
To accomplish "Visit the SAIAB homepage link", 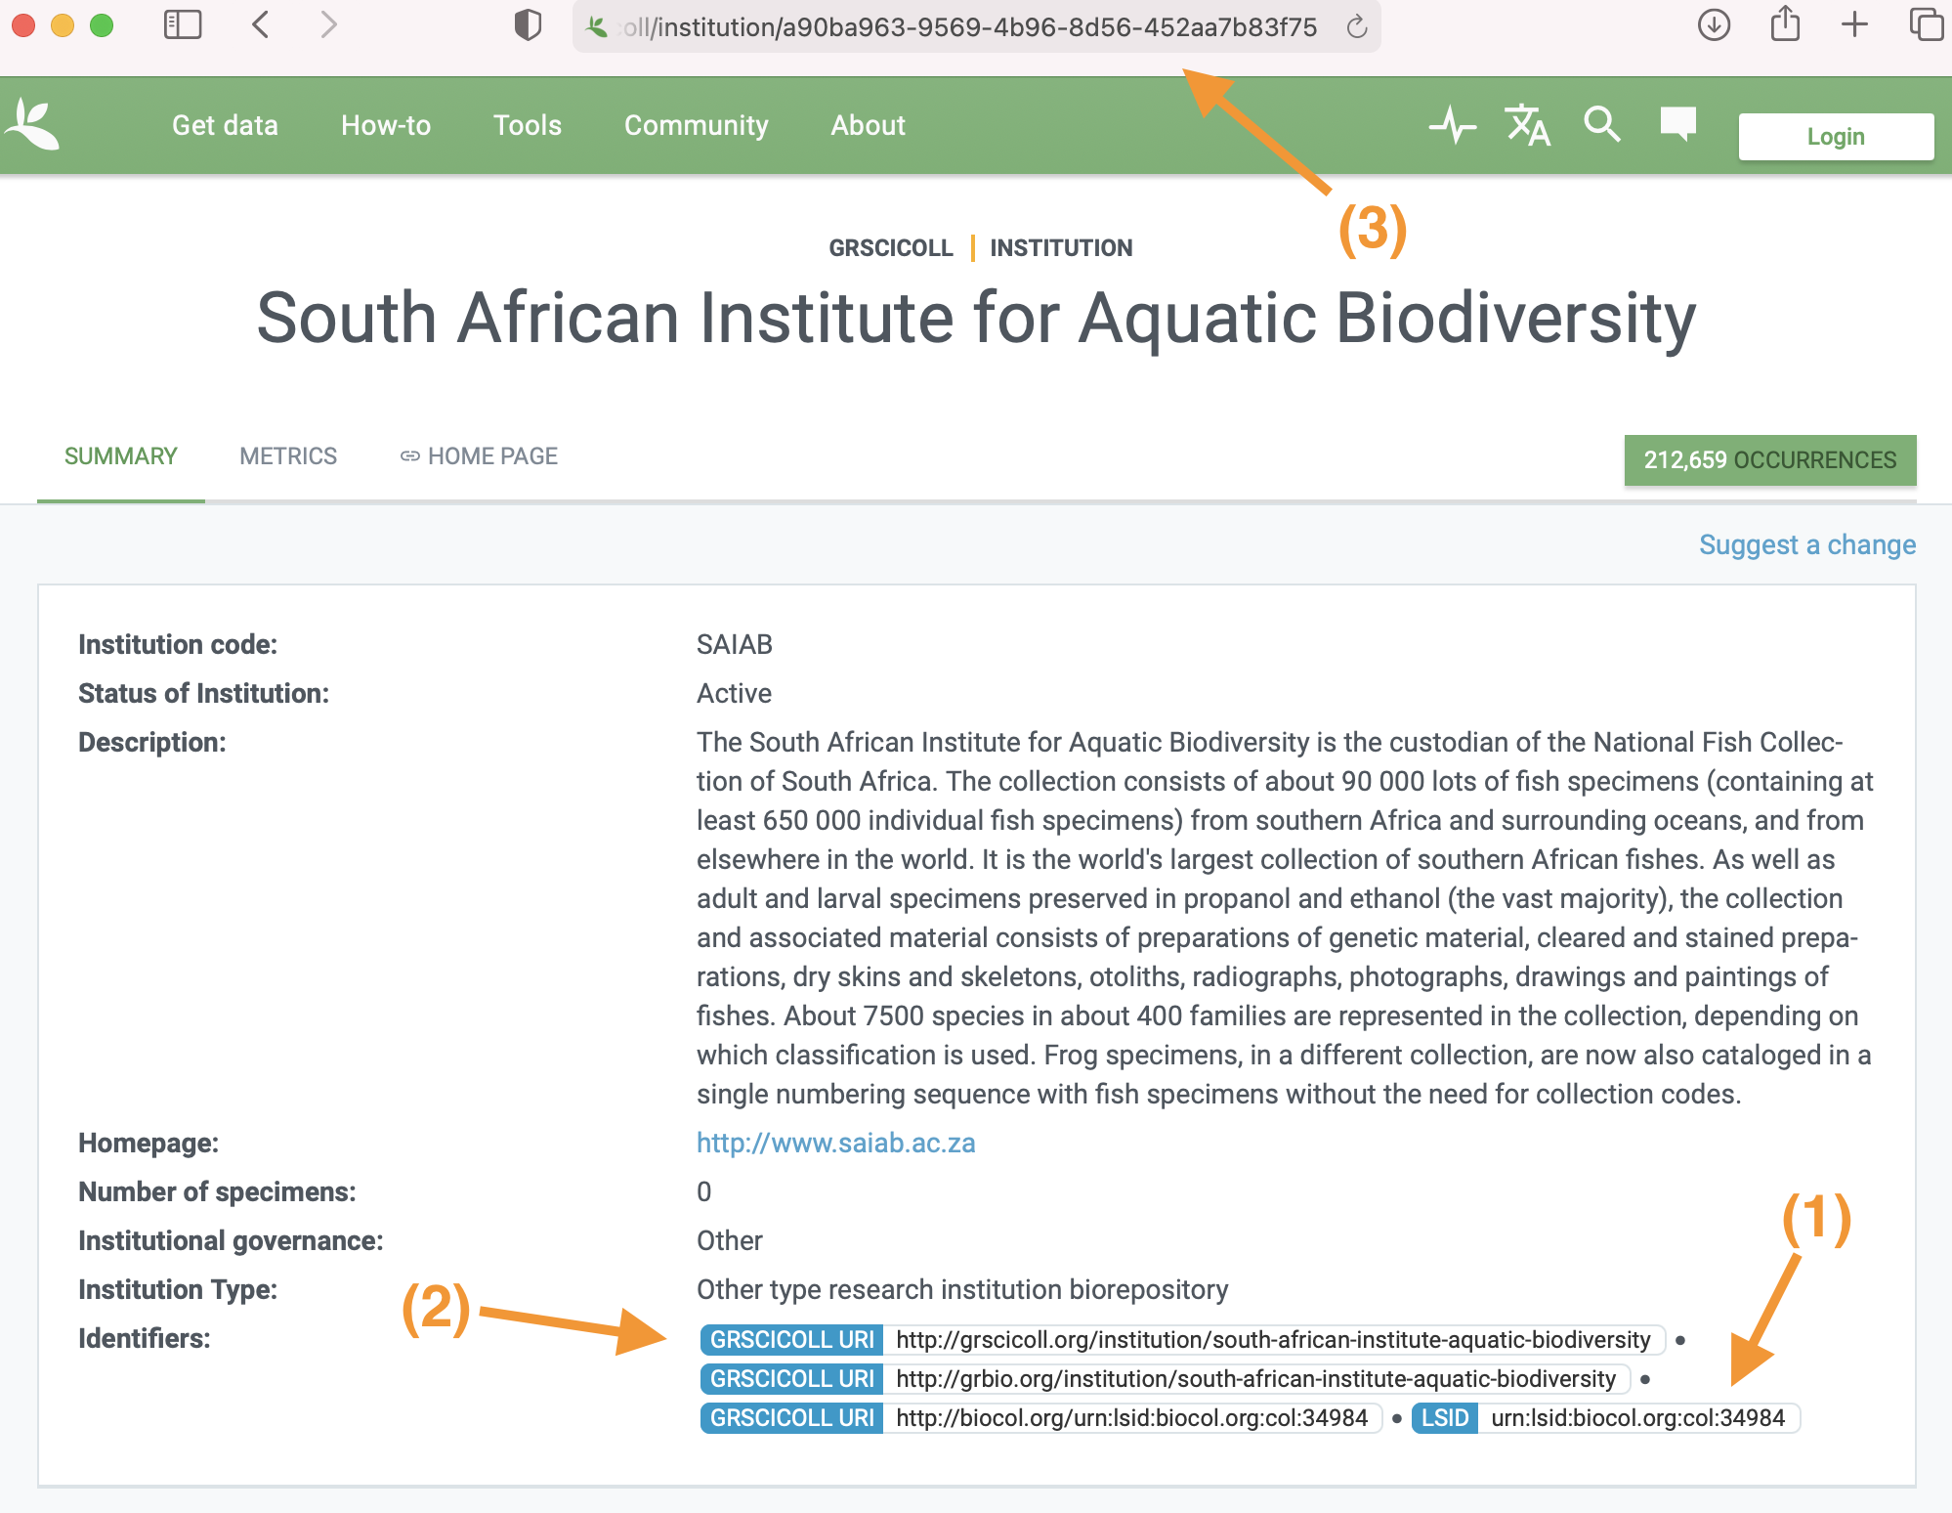I will click(x=835, y=1143).
